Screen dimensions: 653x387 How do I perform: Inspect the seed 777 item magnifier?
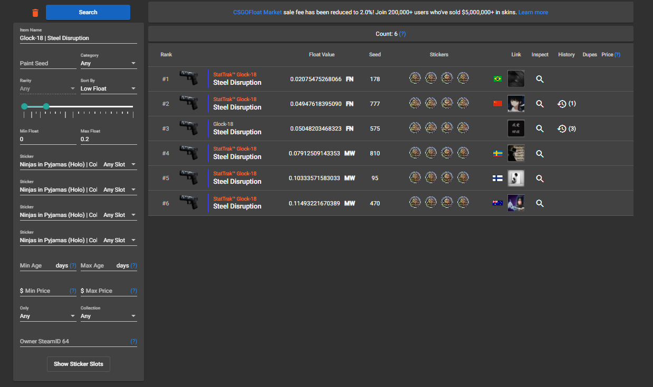click(x=540, y=104)
